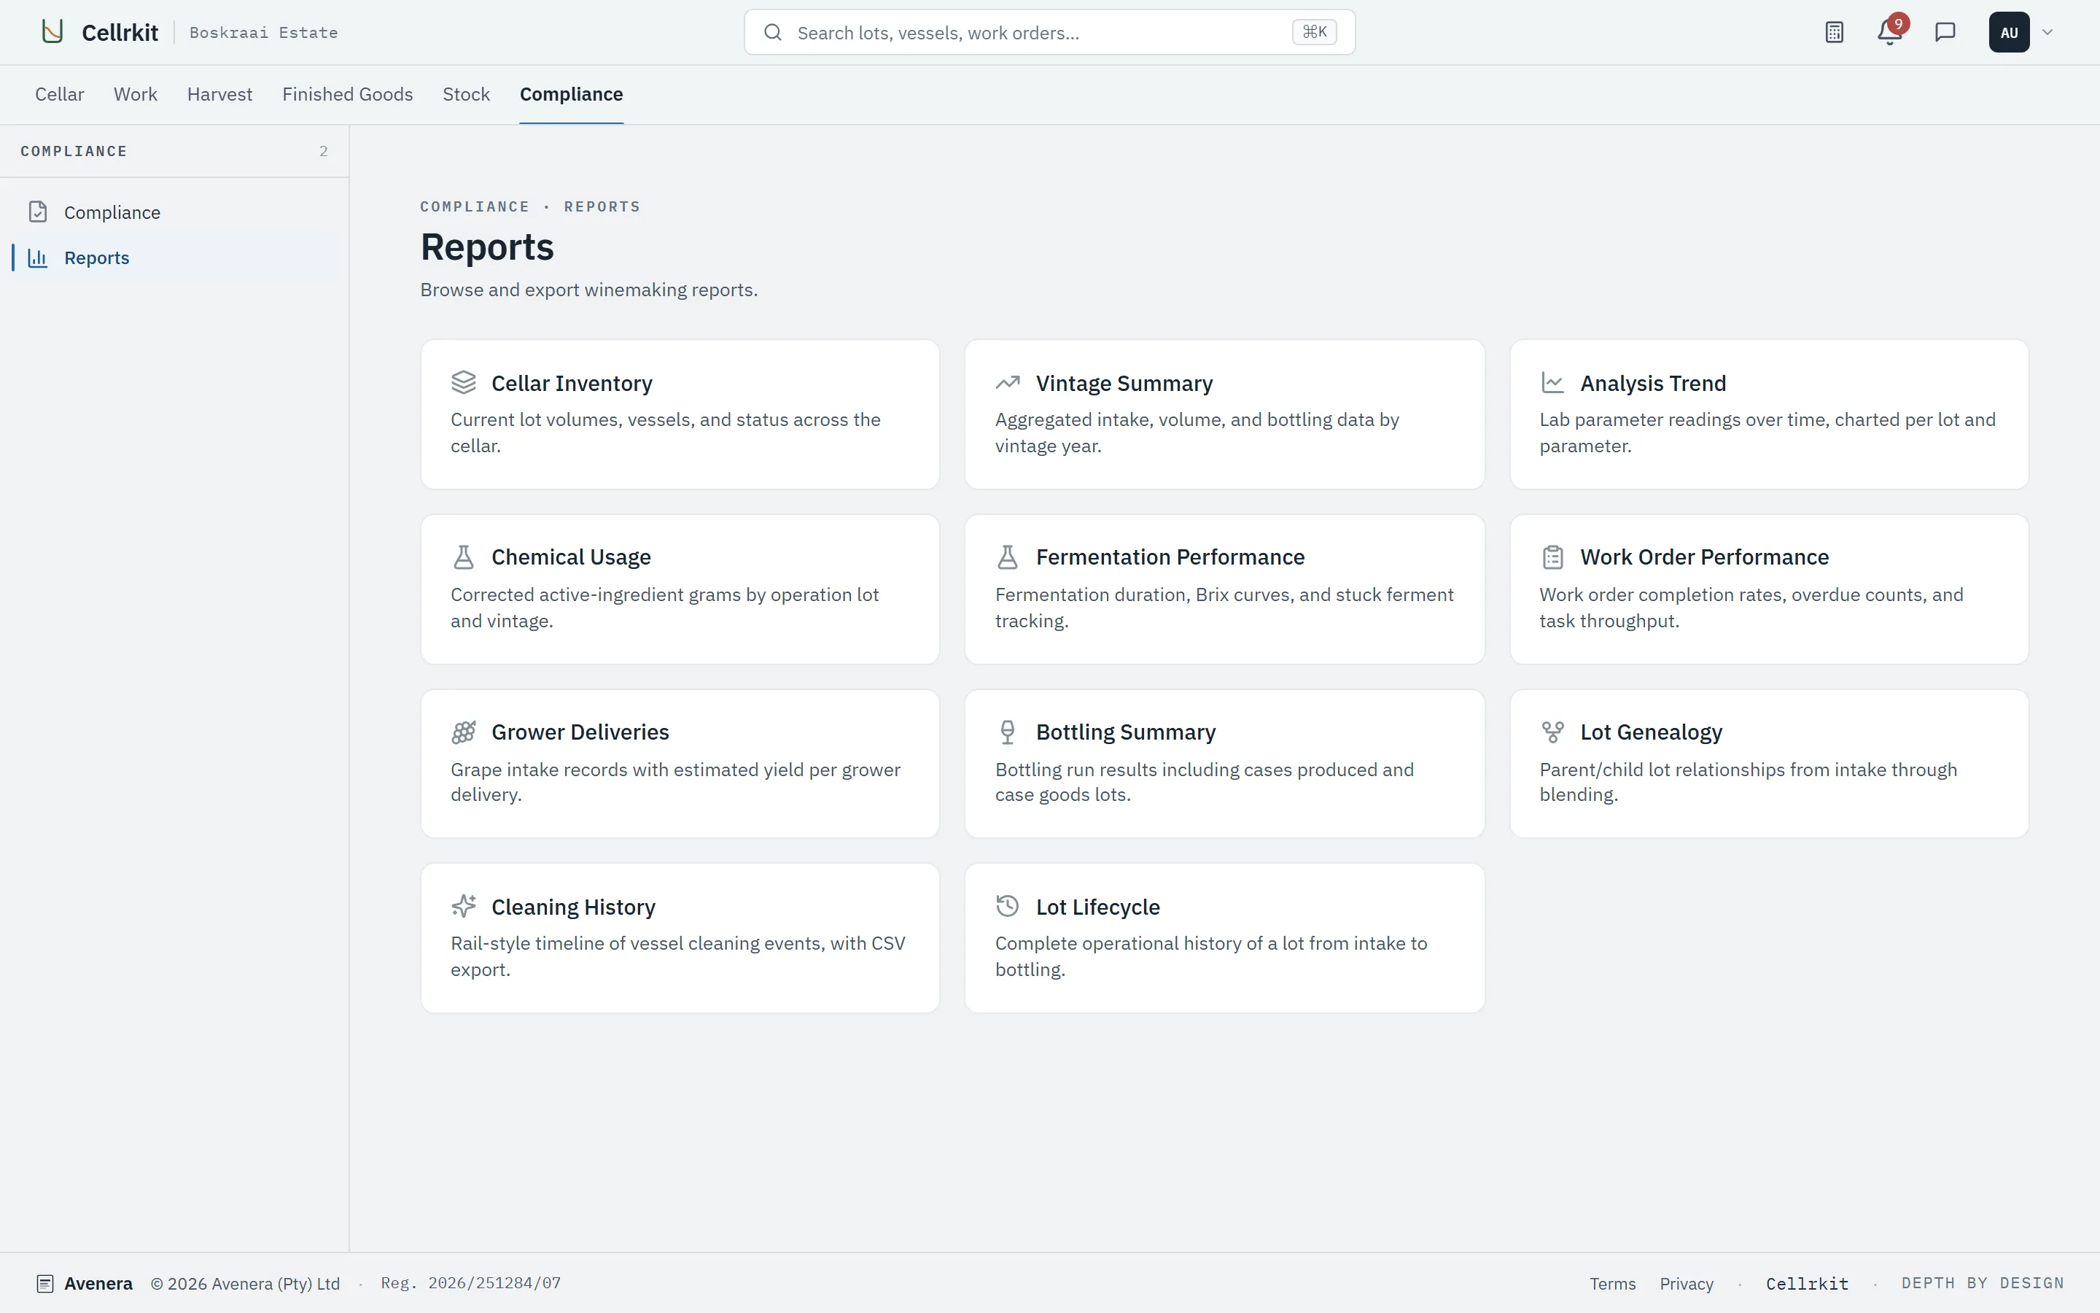Open the Bottling Summary report title

tap(1126, 732)
